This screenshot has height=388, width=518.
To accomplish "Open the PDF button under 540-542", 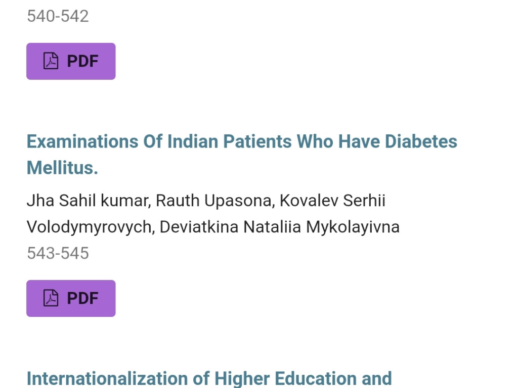I will coord(71,61).
